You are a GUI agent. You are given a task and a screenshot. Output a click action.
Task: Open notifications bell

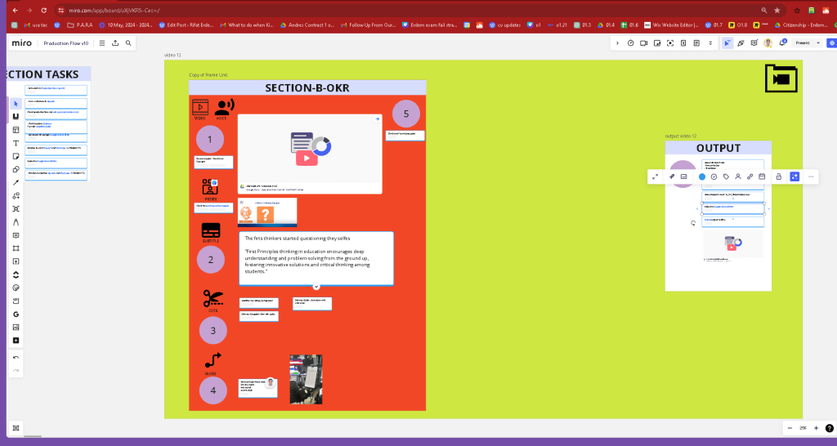[782, 42]
